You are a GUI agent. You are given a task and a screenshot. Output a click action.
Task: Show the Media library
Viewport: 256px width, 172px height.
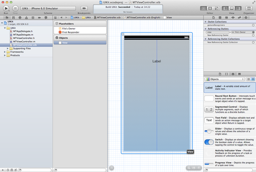[239, 74]
